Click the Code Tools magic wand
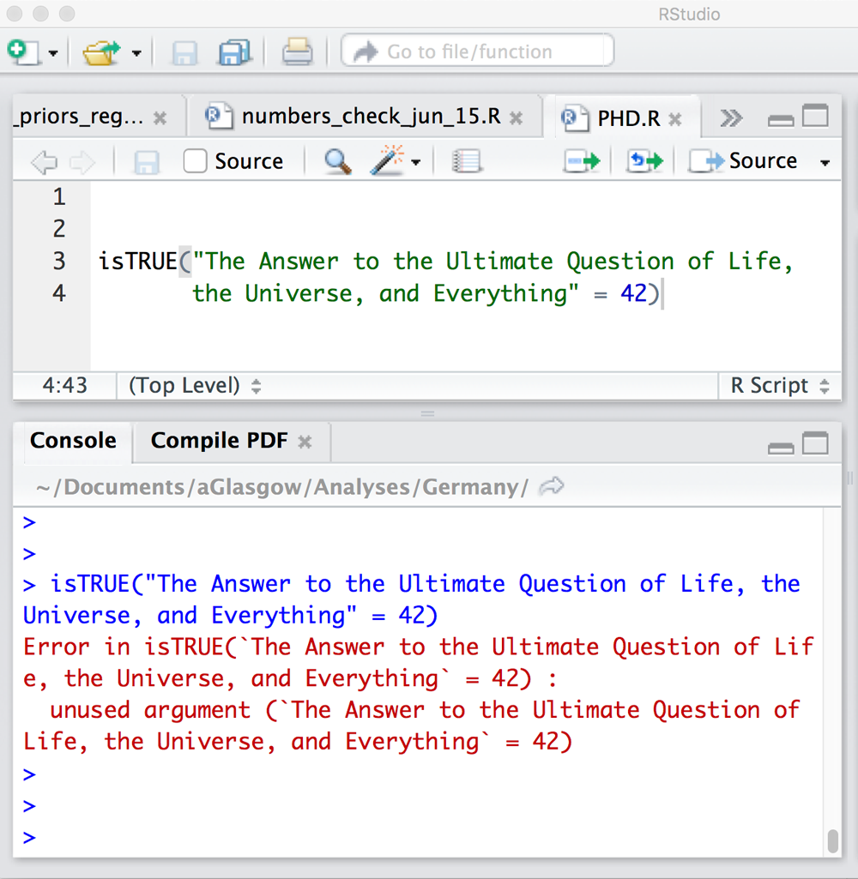Image resolution: width=858 pixels, height=879 pixels. pos(387,161)
